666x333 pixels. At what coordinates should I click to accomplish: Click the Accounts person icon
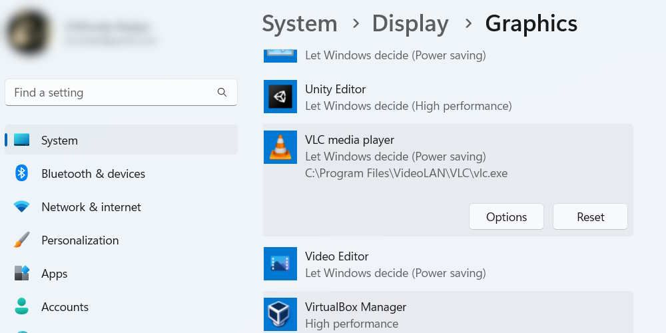click(22, 307)
